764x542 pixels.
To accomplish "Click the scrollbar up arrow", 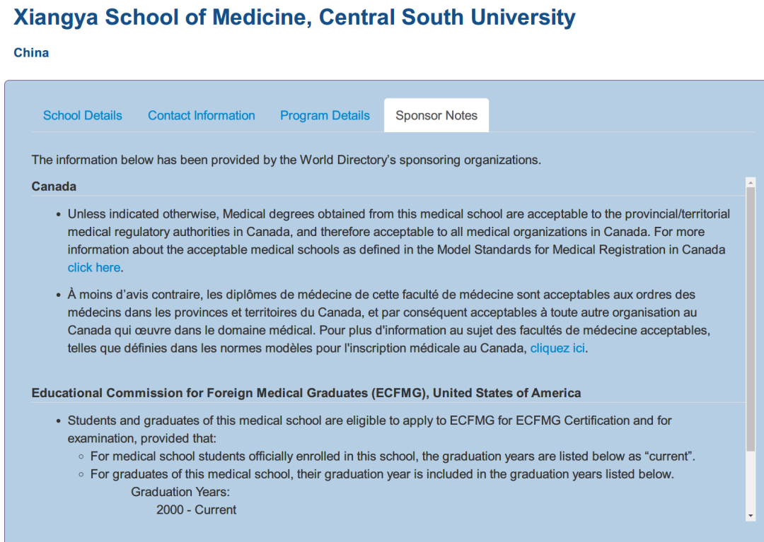I will (x=751, y=182).
